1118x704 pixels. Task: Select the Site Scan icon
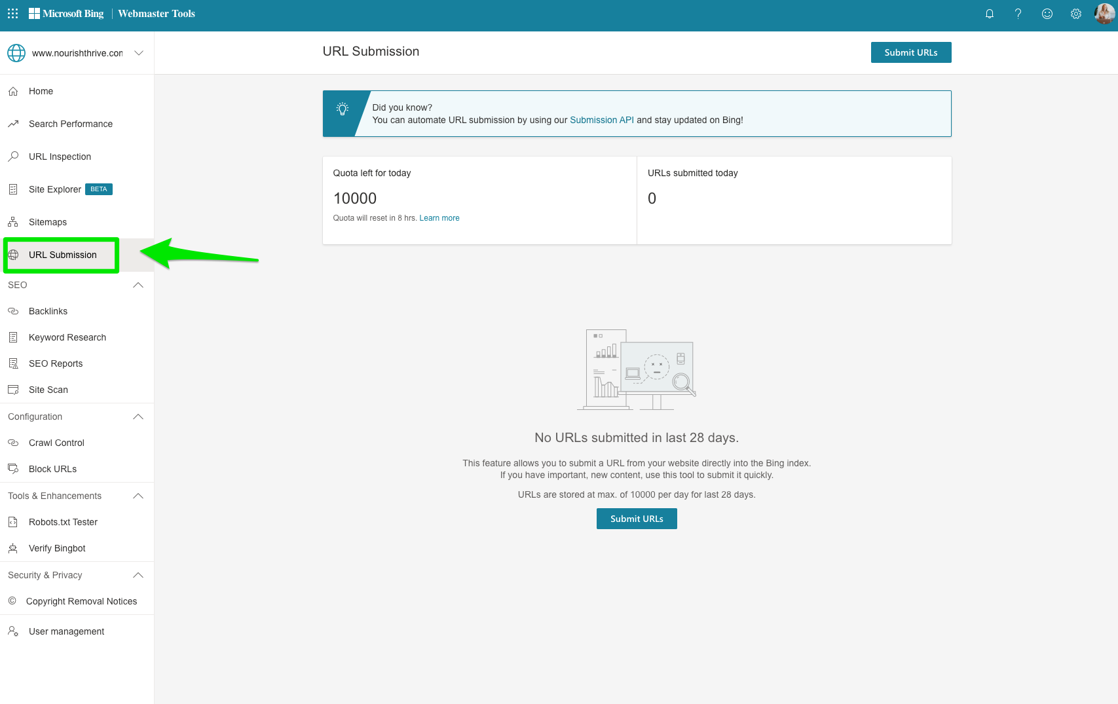(14, 390)
